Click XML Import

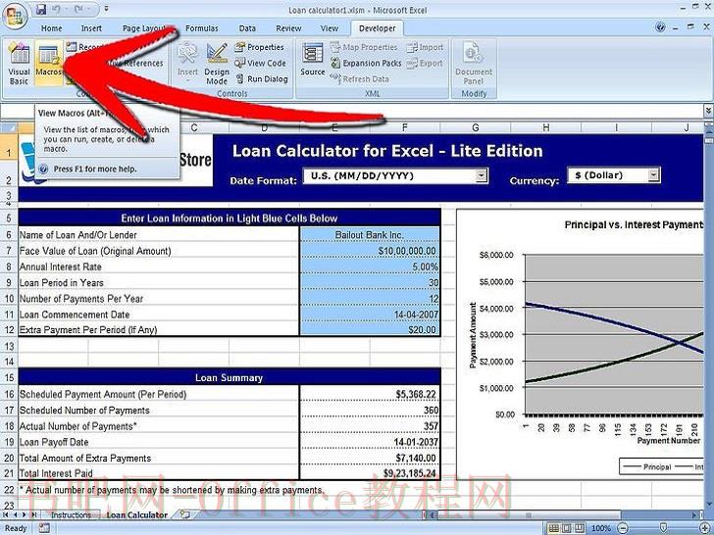425,47
